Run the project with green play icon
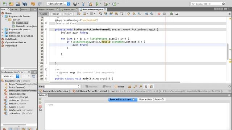Screen dimensions: 232x130 tap(97, 4)
